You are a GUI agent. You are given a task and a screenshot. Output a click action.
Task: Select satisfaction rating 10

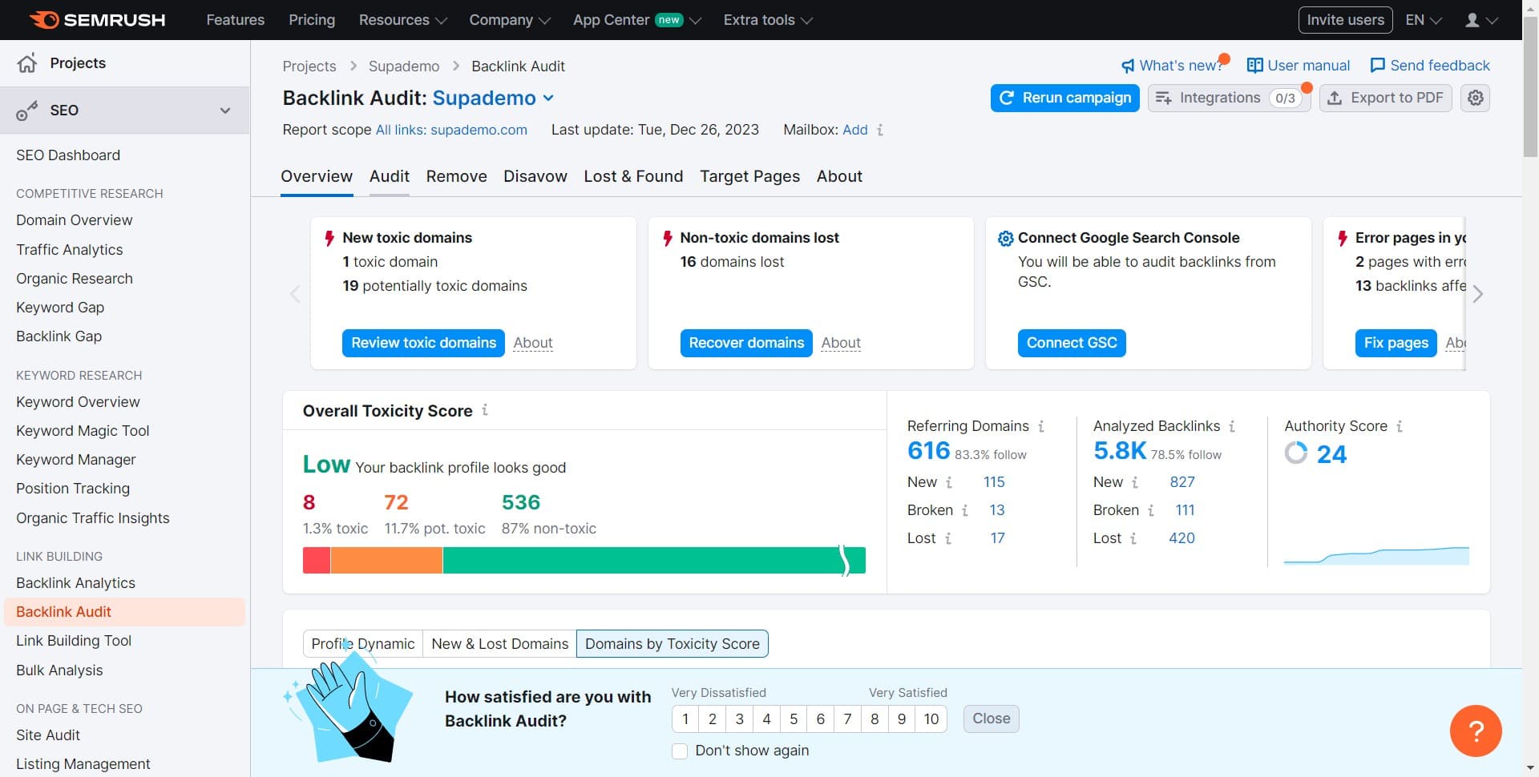(x=931, y=719)
